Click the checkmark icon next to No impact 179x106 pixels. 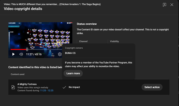(x=65, y=87)
